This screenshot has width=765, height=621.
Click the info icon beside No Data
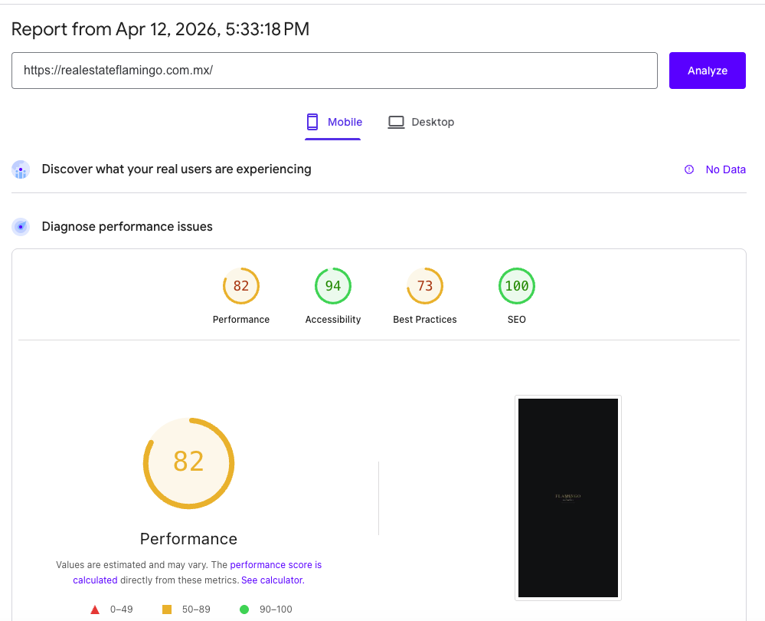688,169
